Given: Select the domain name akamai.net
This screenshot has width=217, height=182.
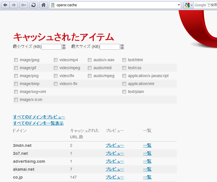Looking at the screenshot, I should [24, 169].
